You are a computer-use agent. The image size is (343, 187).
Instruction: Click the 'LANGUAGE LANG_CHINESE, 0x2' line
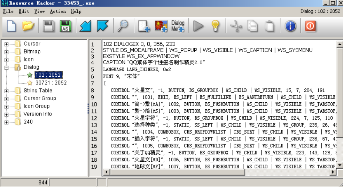(x=137, y=69)
